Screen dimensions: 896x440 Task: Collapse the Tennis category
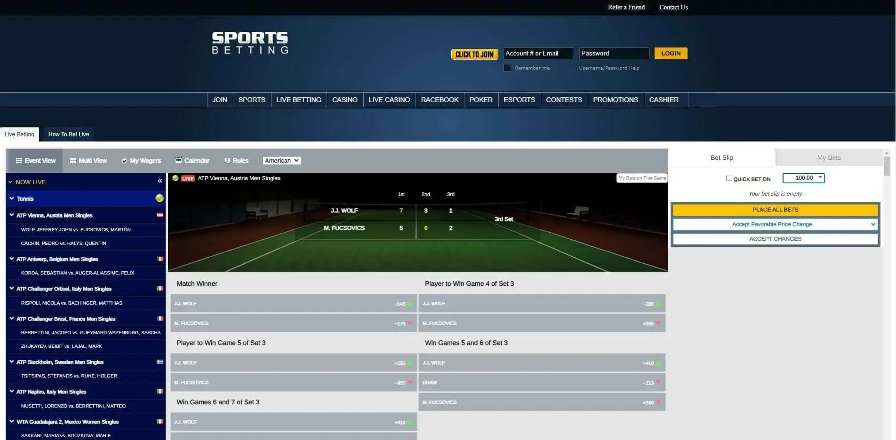pyautogui.click(x=12, y=198)
